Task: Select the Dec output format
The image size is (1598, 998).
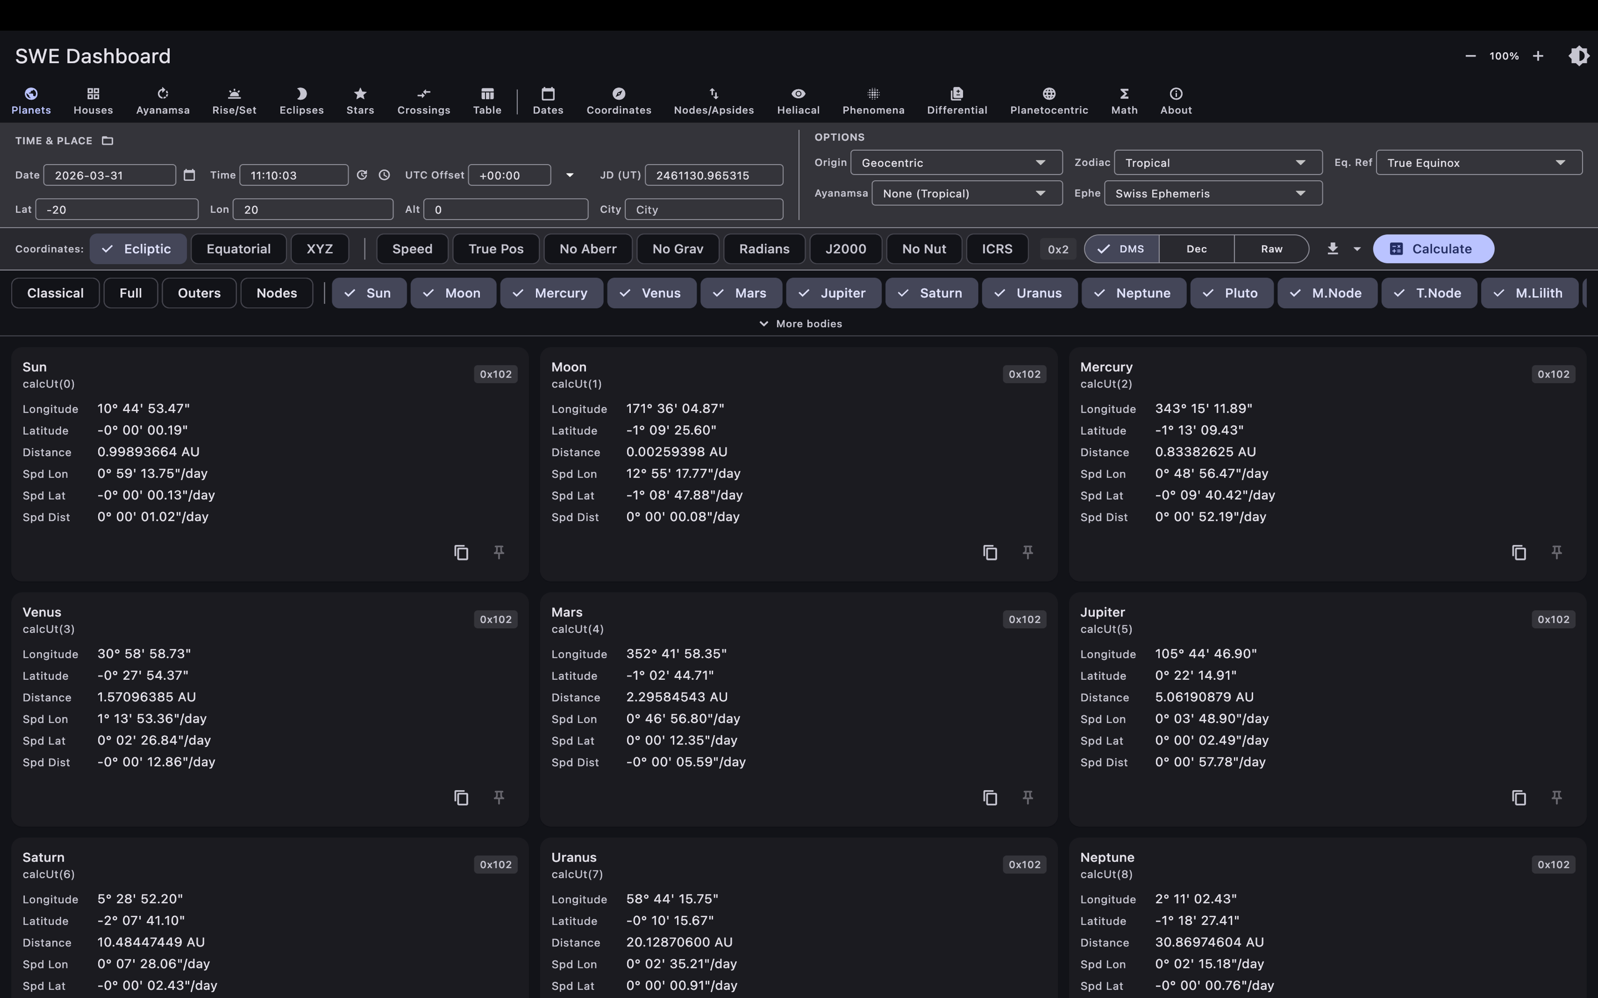Action: click(x=1196, y=249)
